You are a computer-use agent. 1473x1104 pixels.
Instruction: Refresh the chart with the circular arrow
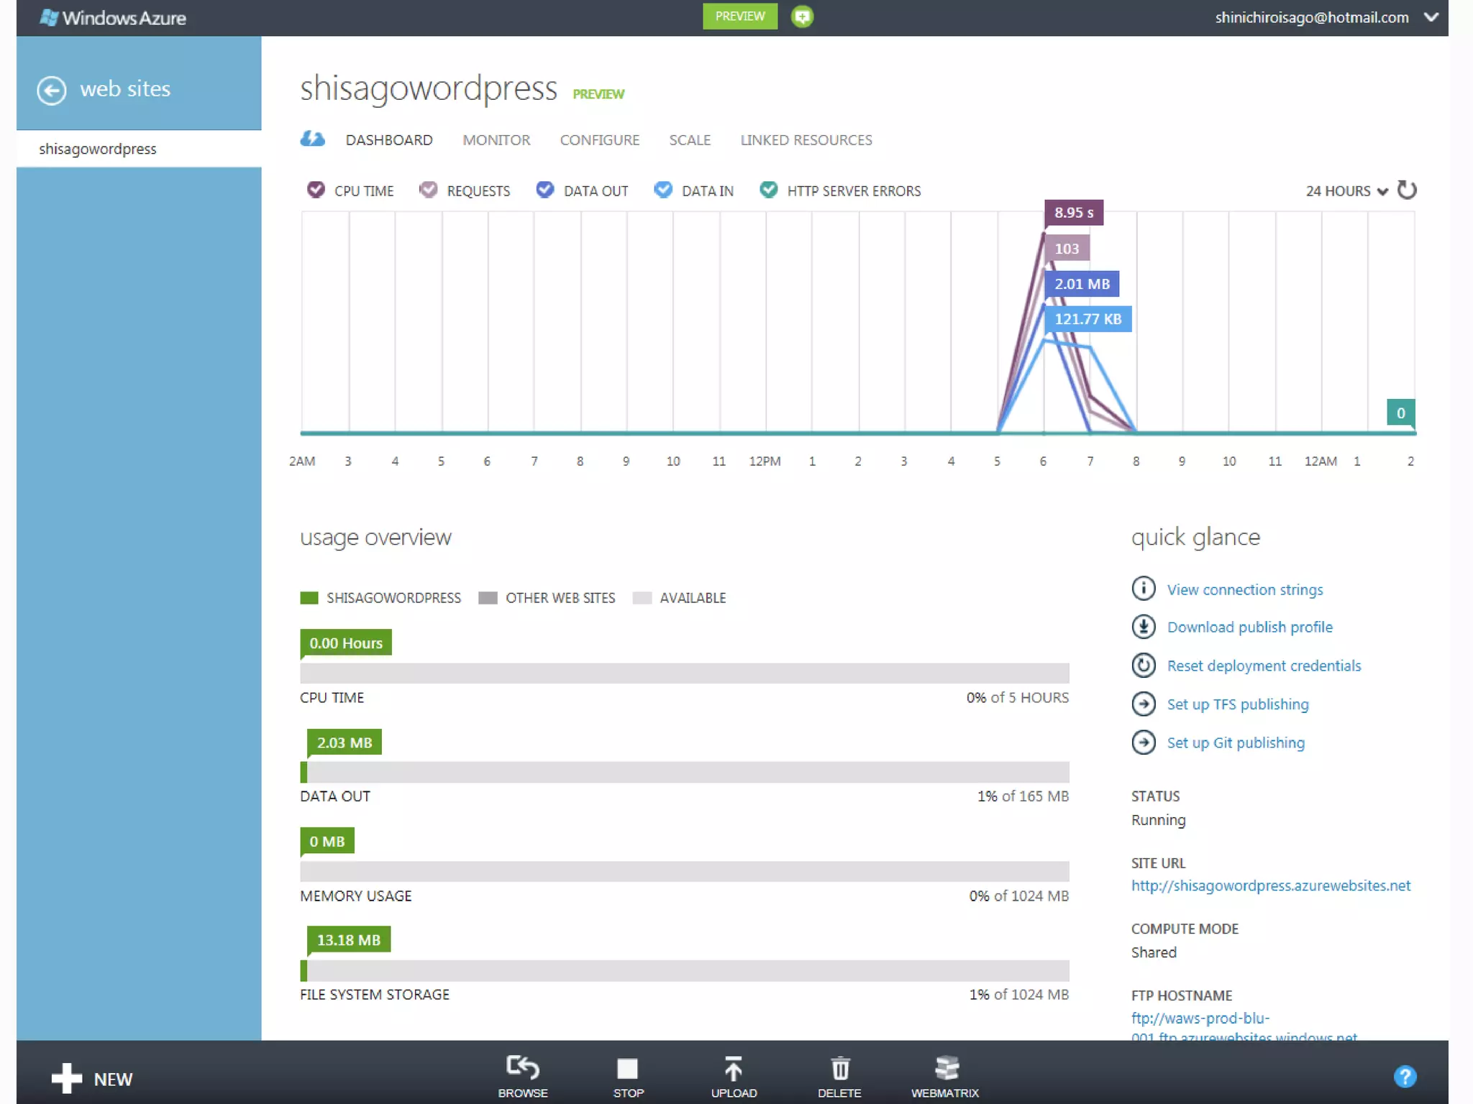pos(1407,190)
